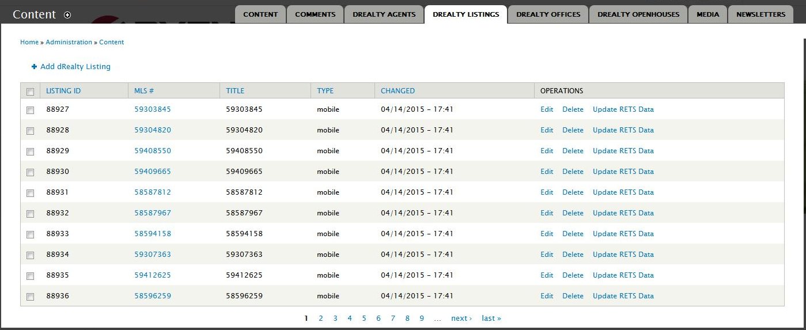Edit listing 88933
The image size is (806, 330).
(547, 234)
